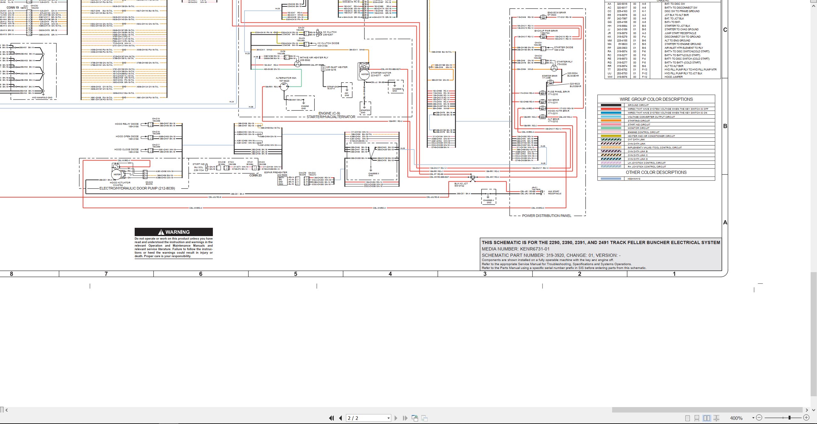
Task: Jump to the last page
Action: click(405, 418)
